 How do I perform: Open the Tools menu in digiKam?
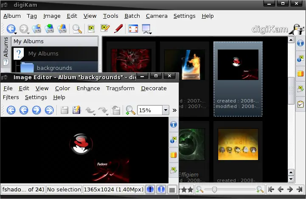coord(110,16)
